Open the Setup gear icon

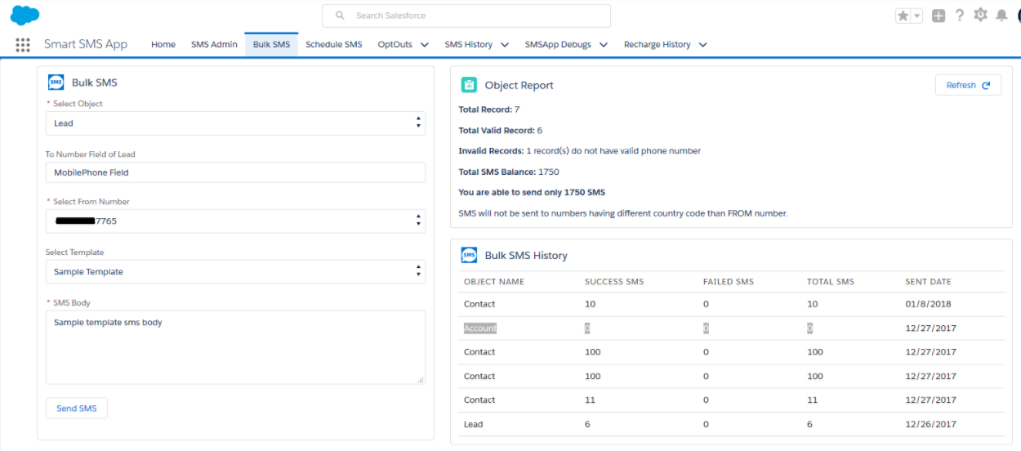(980, 16)
